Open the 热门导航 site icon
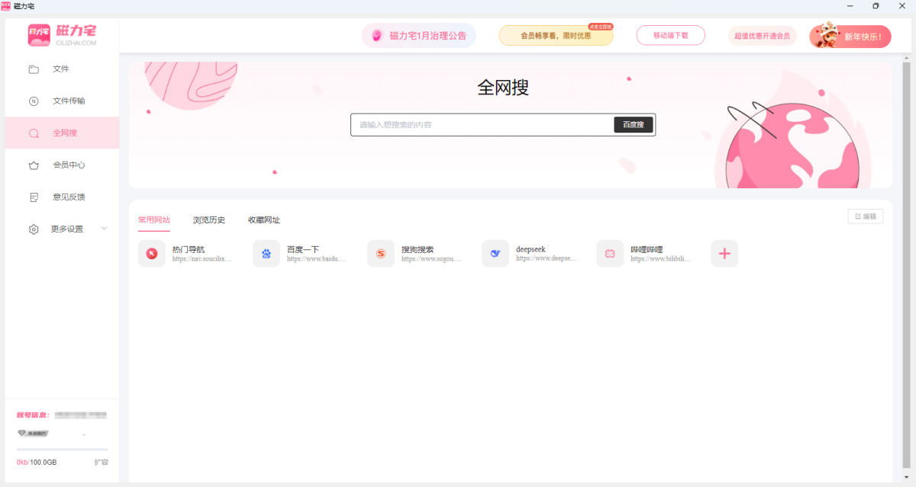 pos(152,254)
